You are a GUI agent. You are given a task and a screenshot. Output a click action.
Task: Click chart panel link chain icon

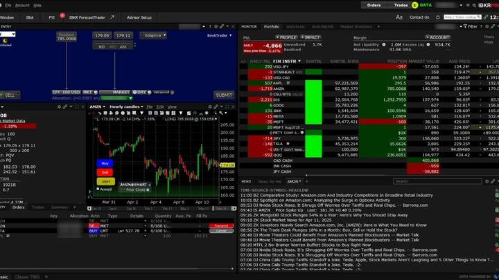(x=216, y=107)
